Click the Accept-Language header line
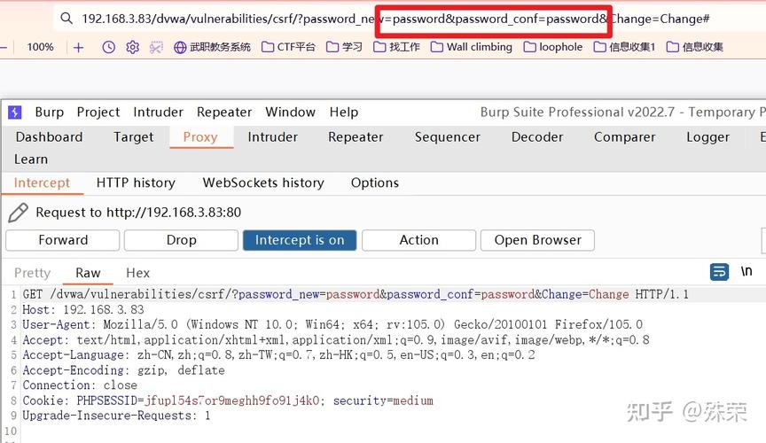The width and height of the screenshot is (766, 443). 279,355
